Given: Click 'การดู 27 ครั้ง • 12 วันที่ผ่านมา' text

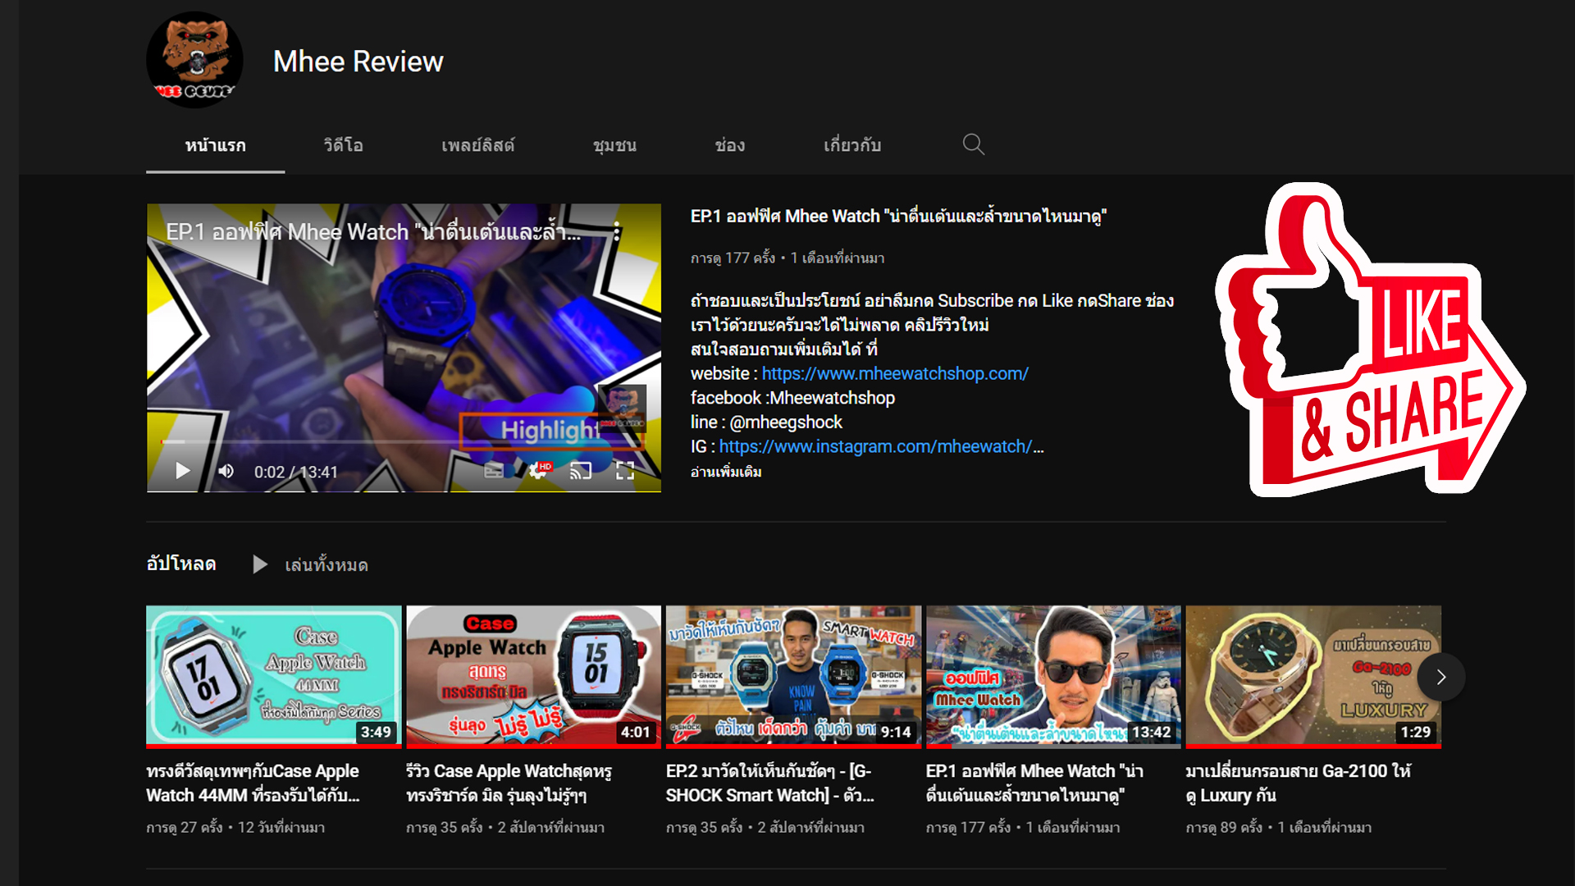Looking at the screenshot, I should (235, 827).
